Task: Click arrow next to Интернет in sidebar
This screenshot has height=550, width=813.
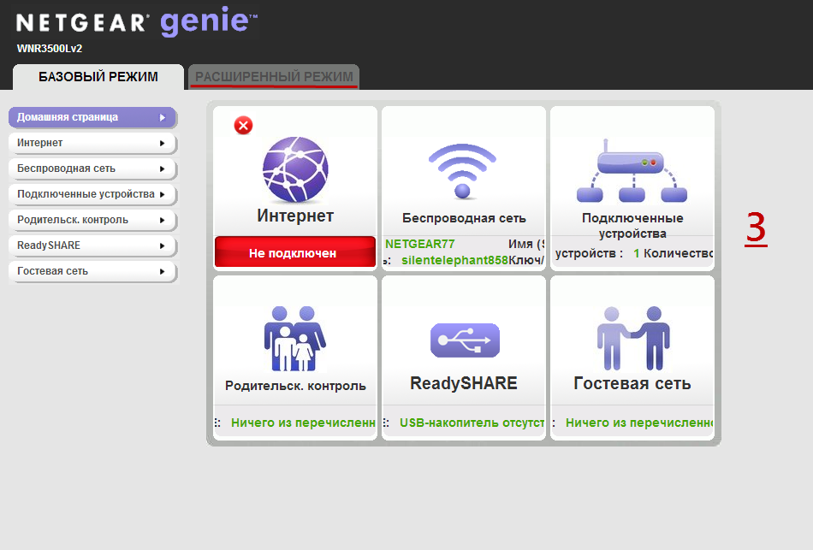Action: [x=163, y=143]
